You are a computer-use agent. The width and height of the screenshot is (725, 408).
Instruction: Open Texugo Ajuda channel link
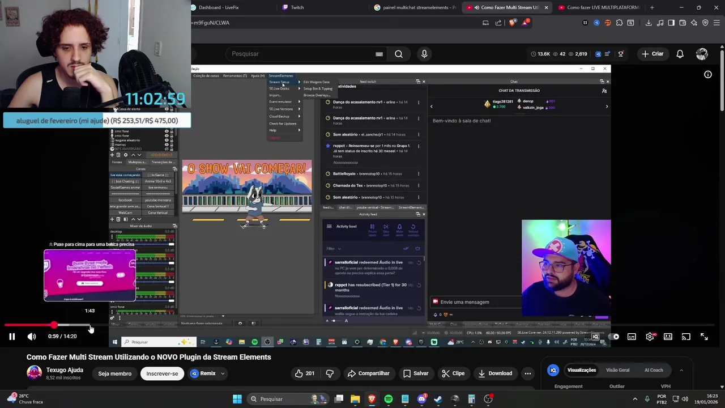point(65,370)
